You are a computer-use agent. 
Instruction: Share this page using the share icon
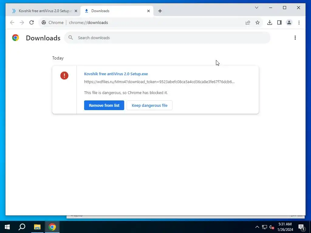(x=248, y=22)
